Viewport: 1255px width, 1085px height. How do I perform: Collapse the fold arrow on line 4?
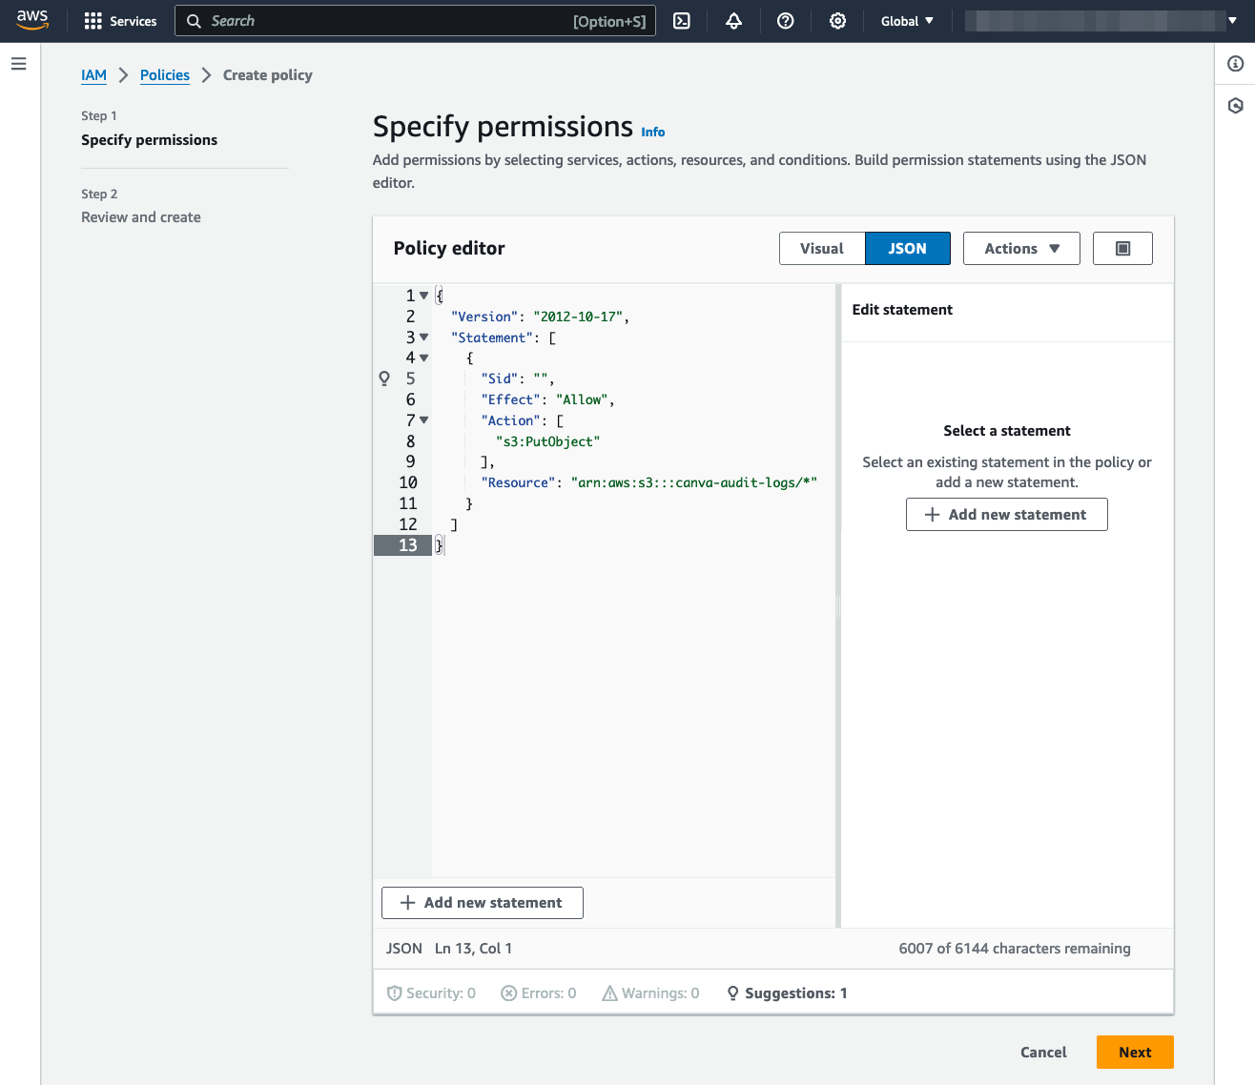424,358
